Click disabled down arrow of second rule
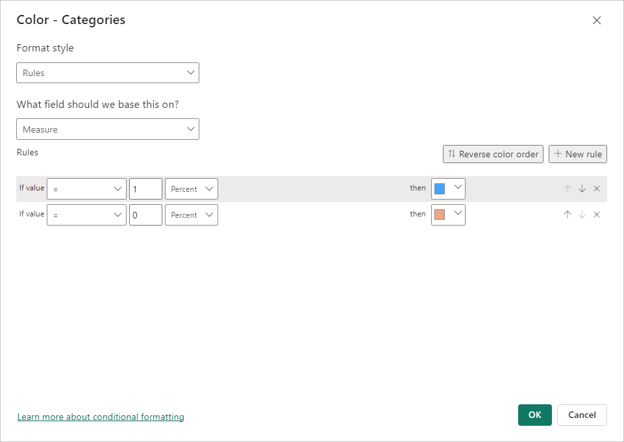The width and height of the screenshot is (624, 442). pyautogui.click(x=582, y=214)
